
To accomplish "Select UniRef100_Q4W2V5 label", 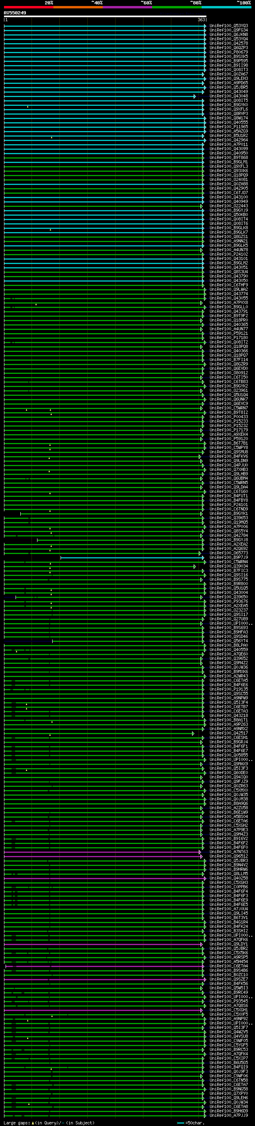I will point(229,1032).
